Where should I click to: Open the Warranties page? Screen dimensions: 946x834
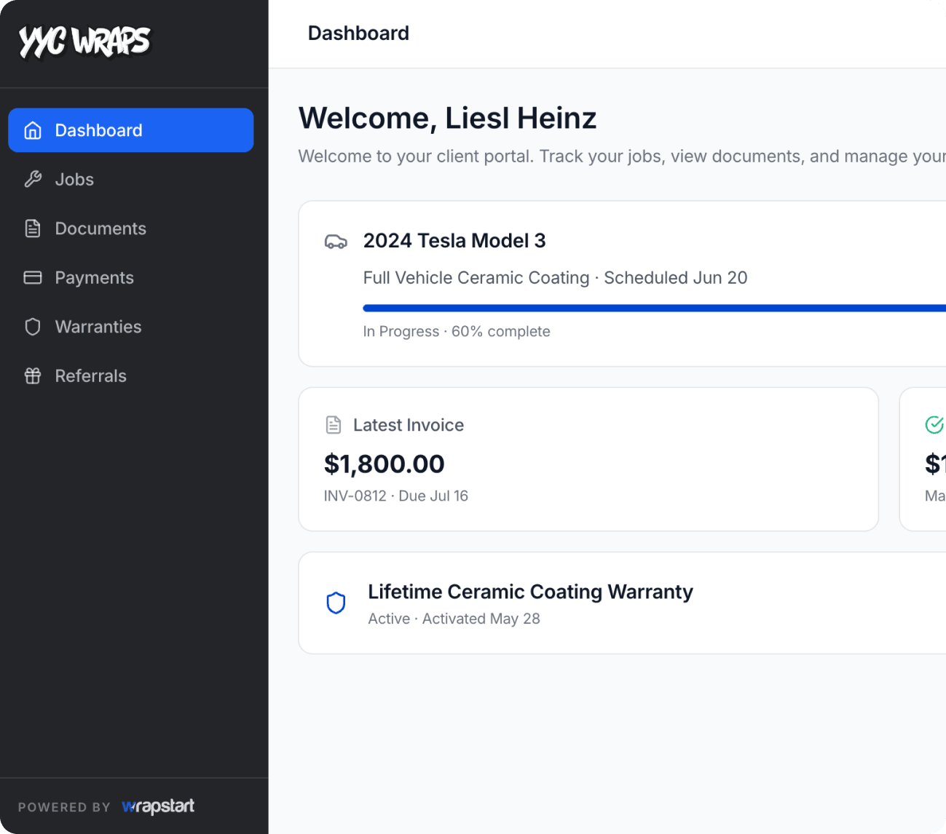[131, 327]
